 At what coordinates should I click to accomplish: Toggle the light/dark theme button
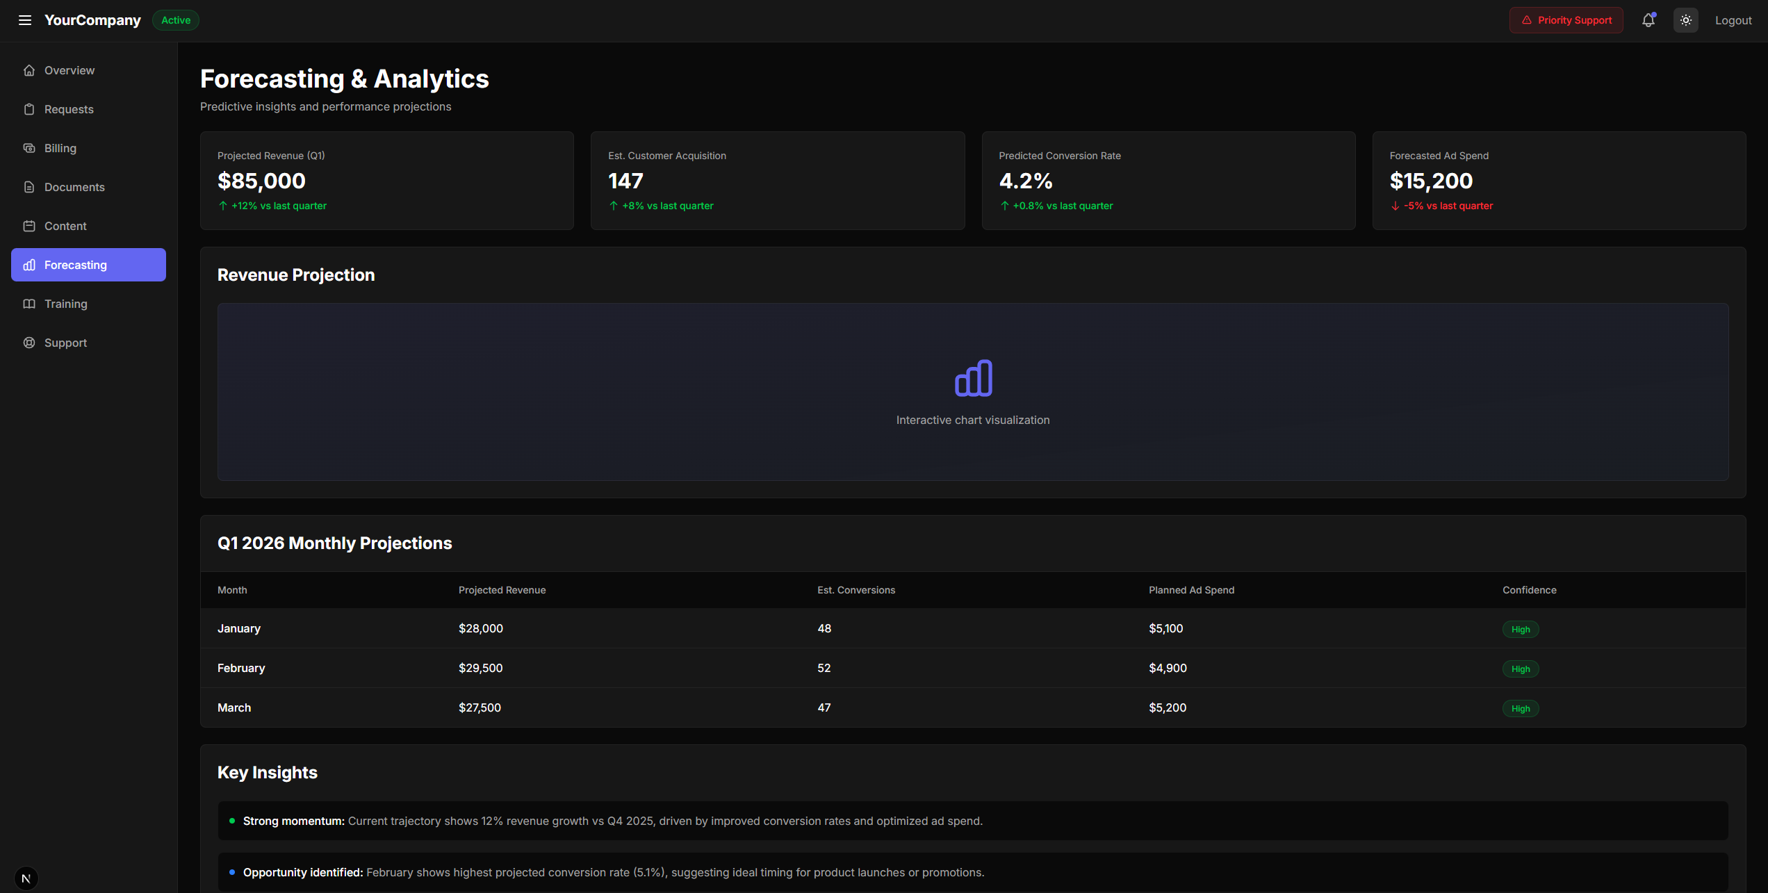pyautogui.click(x=1685, y=20)
